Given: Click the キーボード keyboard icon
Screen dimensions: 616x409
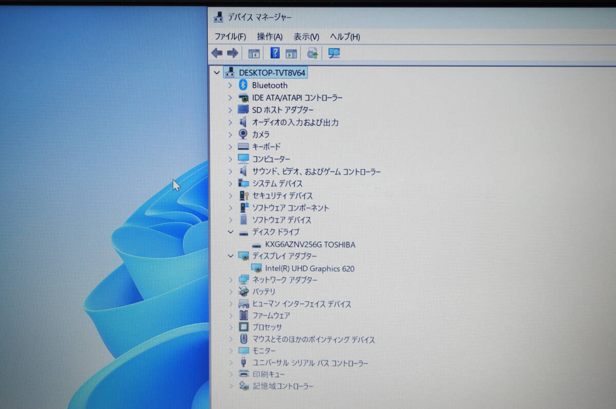Looking at the screenshot, I should click(x=243, y=146).
